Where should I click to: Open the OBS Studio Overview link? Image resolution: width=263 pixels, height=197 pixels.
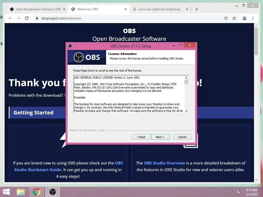tap(164, 163)
